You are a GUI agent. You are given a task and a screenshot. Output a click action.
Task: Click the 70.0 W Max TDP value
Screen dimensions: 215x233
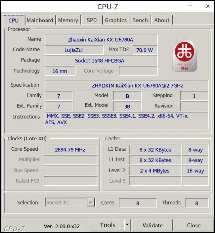coord(145,50)
